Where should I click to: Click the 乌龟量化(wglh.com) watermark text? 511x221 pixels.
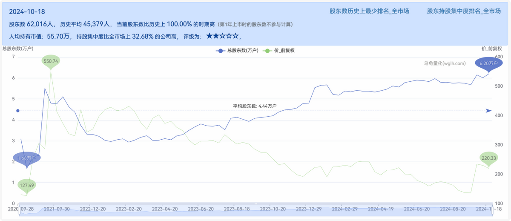444,63
